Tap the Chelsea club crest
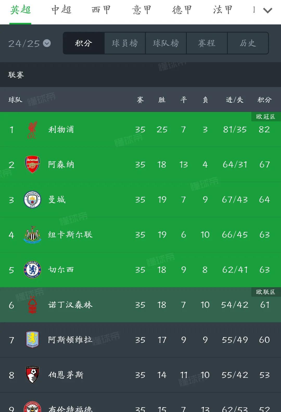 point(32,270)
